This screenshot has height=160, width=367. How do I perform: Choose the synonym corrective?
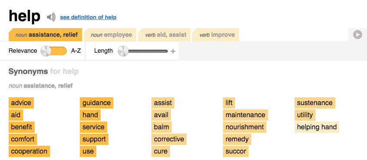coord(169,139)
